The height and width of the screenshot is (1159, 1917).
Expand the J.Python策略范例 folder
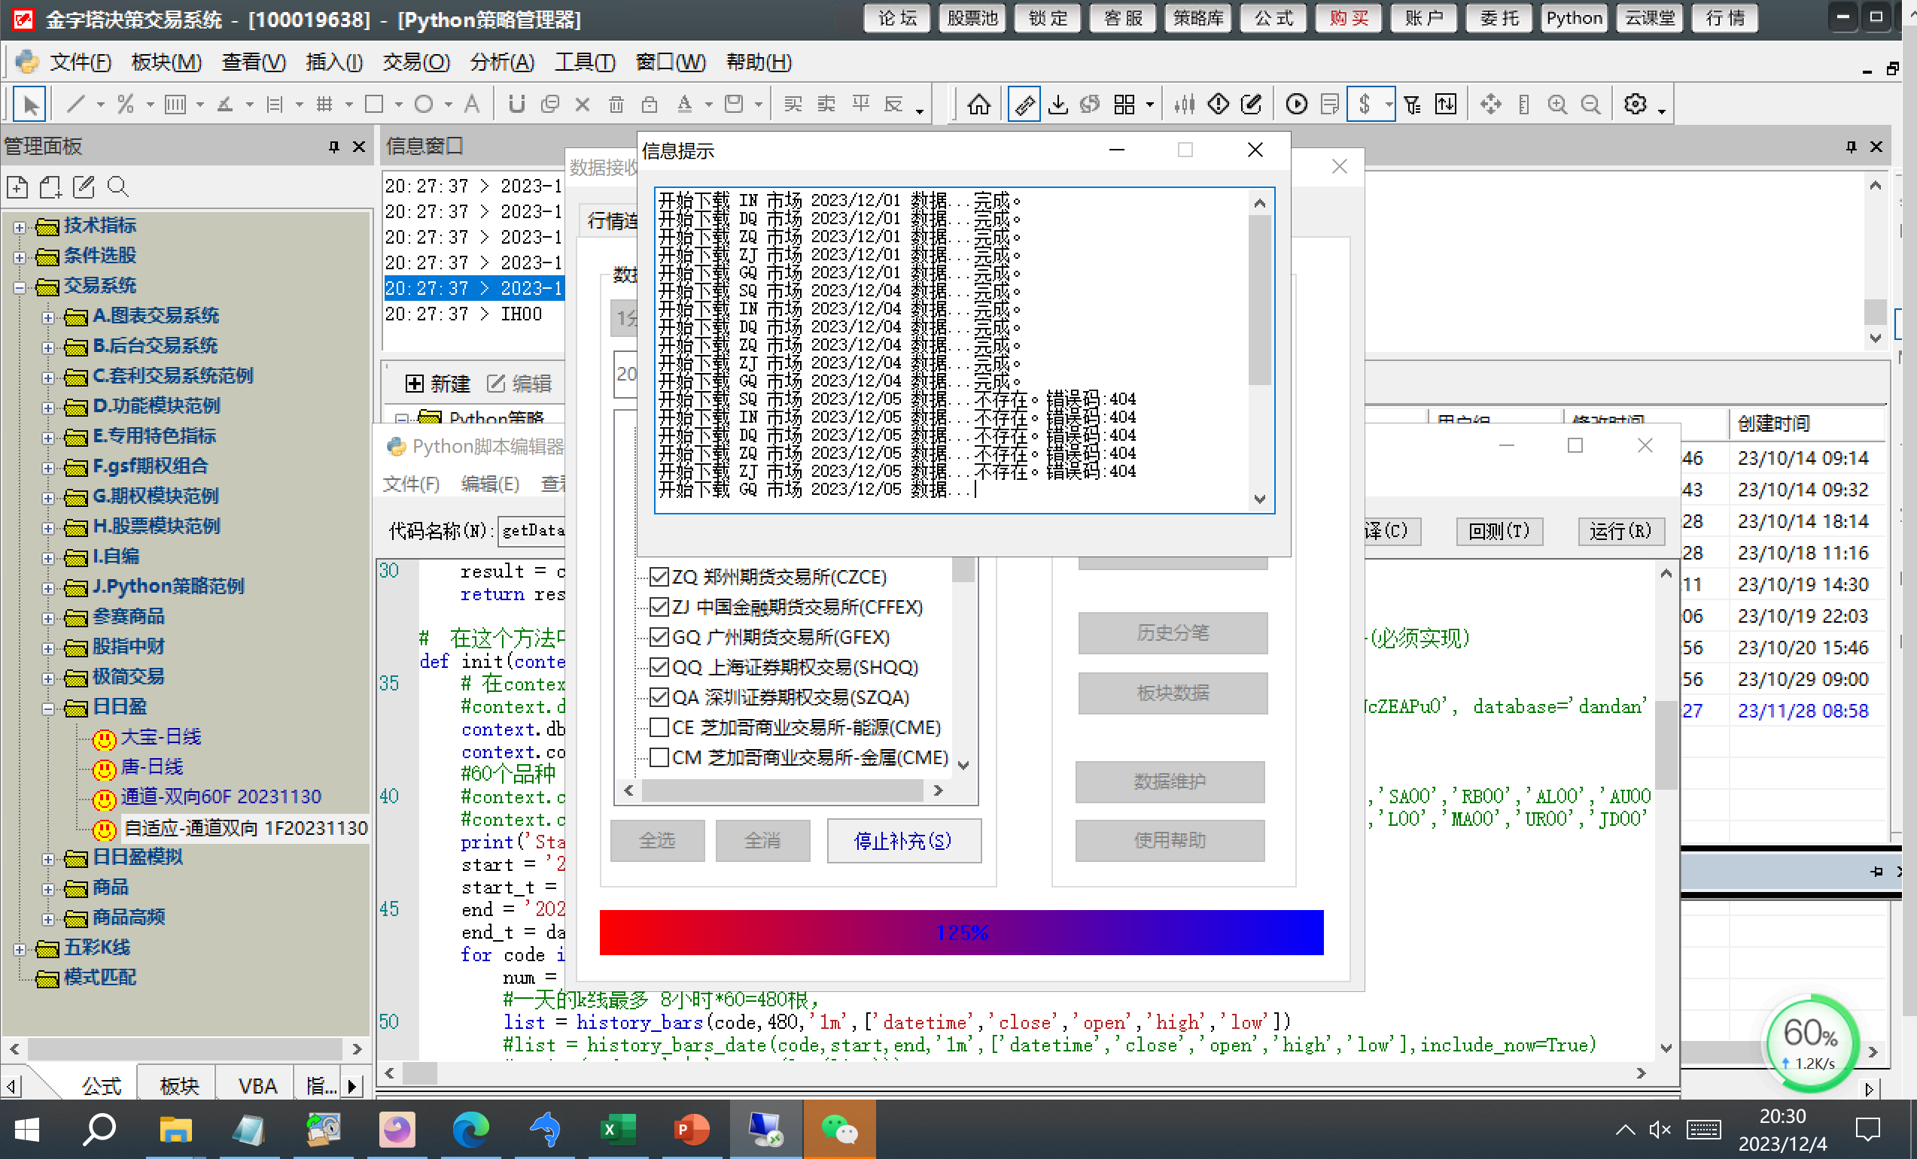click(48, 588)
